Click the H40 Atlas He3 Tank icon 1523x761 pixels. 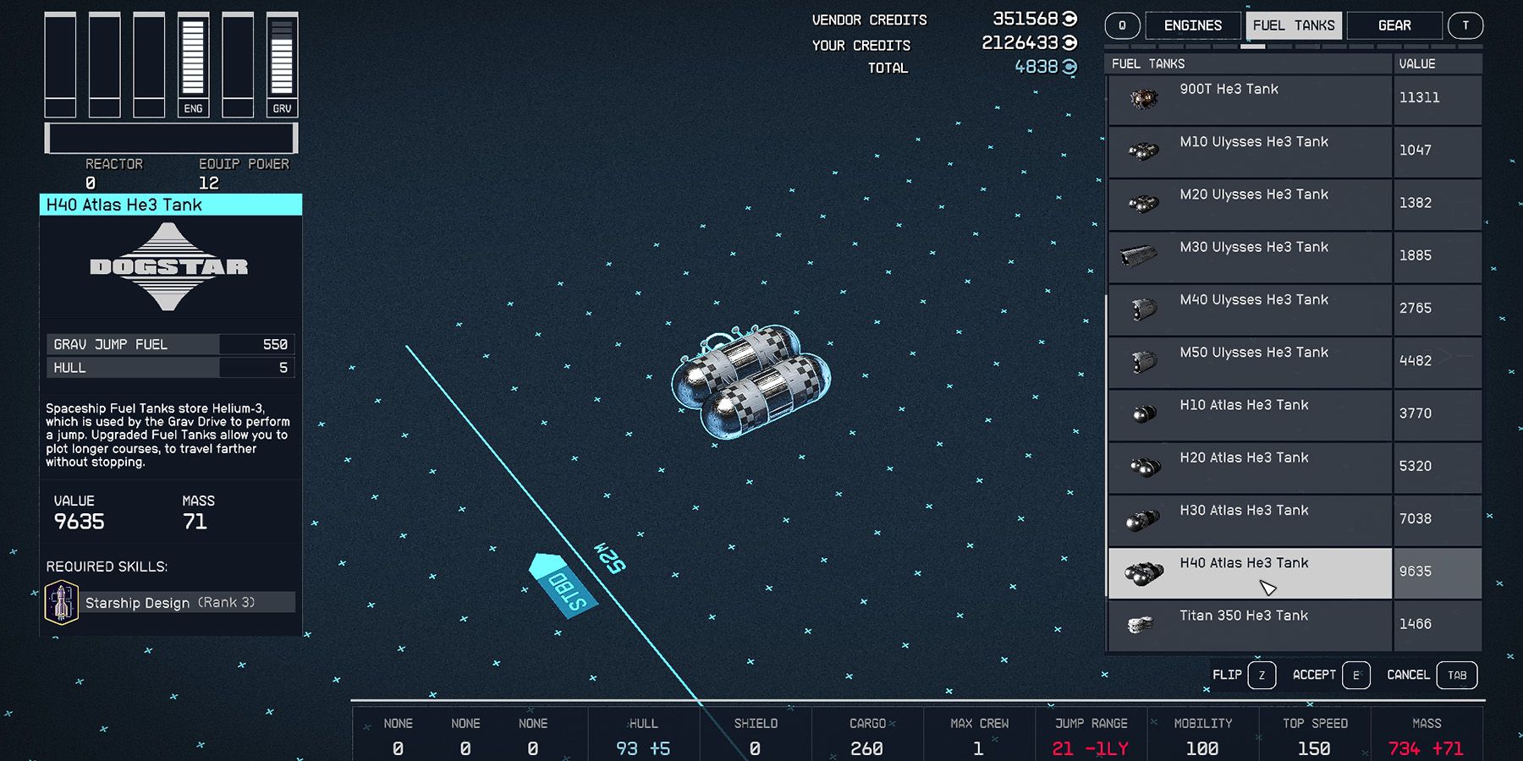click(x=1144, y=574)
